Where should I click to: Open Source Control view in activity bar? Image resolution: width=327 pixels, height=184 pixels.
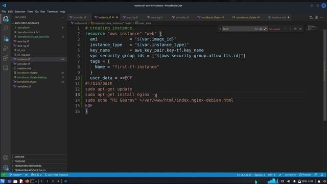[6, 38]
